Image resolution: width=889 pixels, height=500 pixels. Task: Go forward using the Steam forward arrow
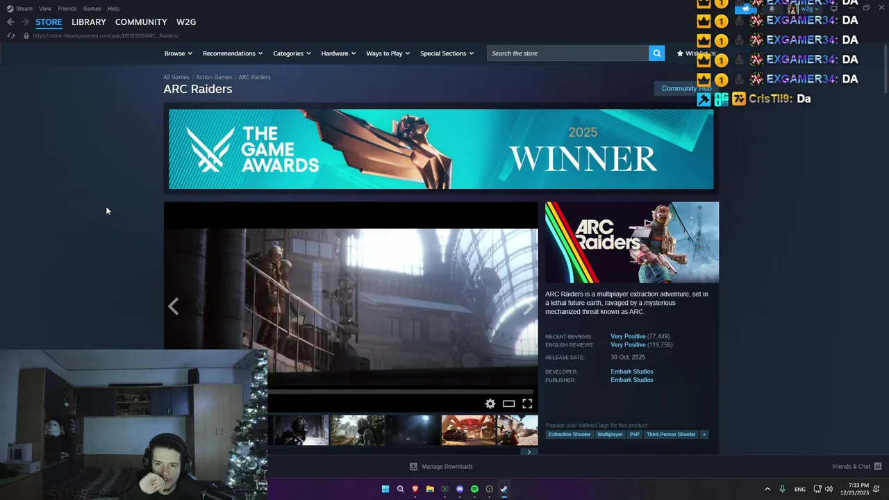coord(25,22)
